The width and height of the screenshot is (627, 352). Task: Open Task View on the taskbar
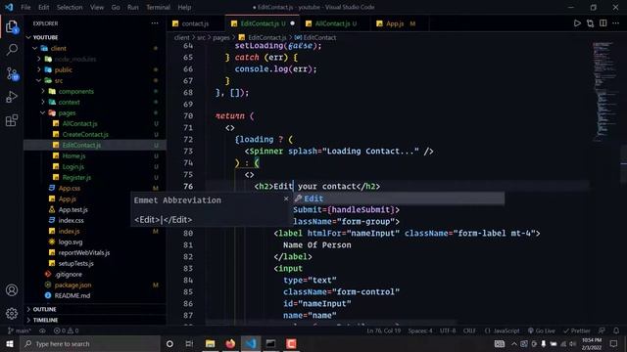(x=189, y=343)
